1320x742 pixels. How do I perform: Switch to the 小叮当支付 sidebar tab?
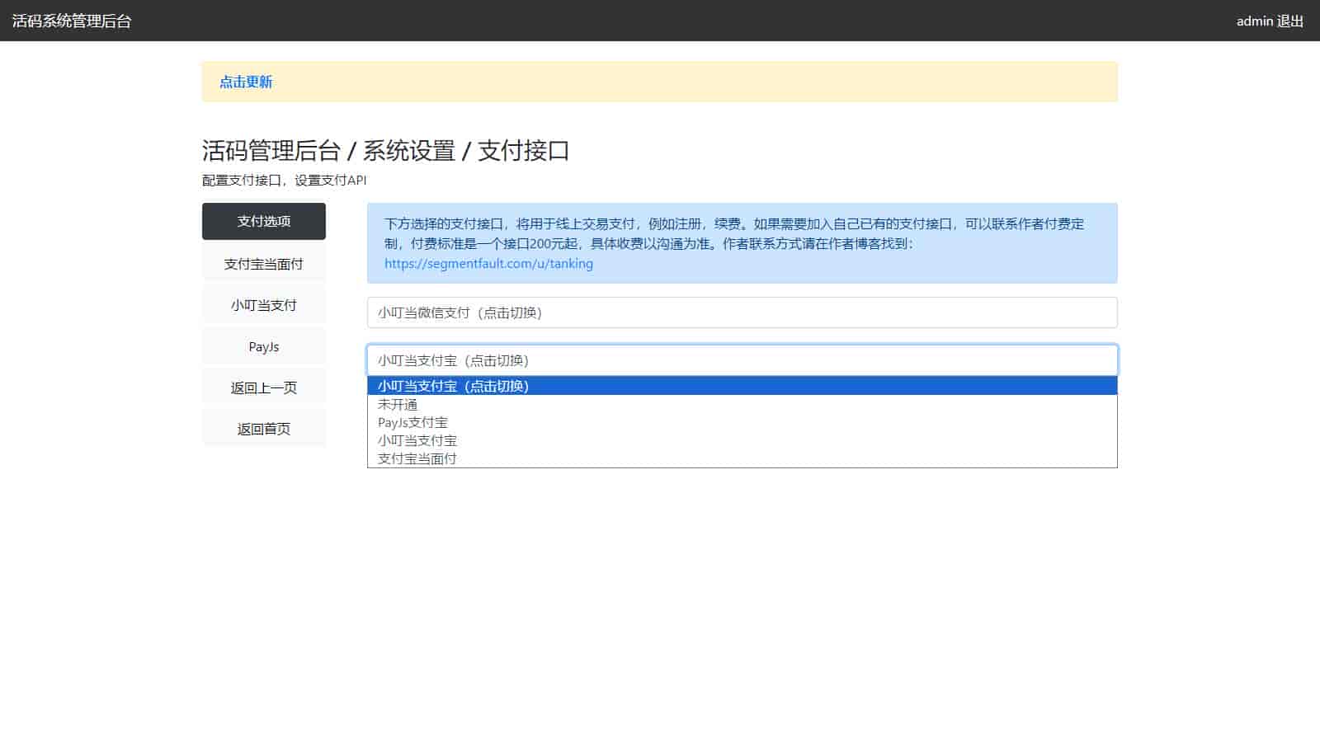click(263, 305)
